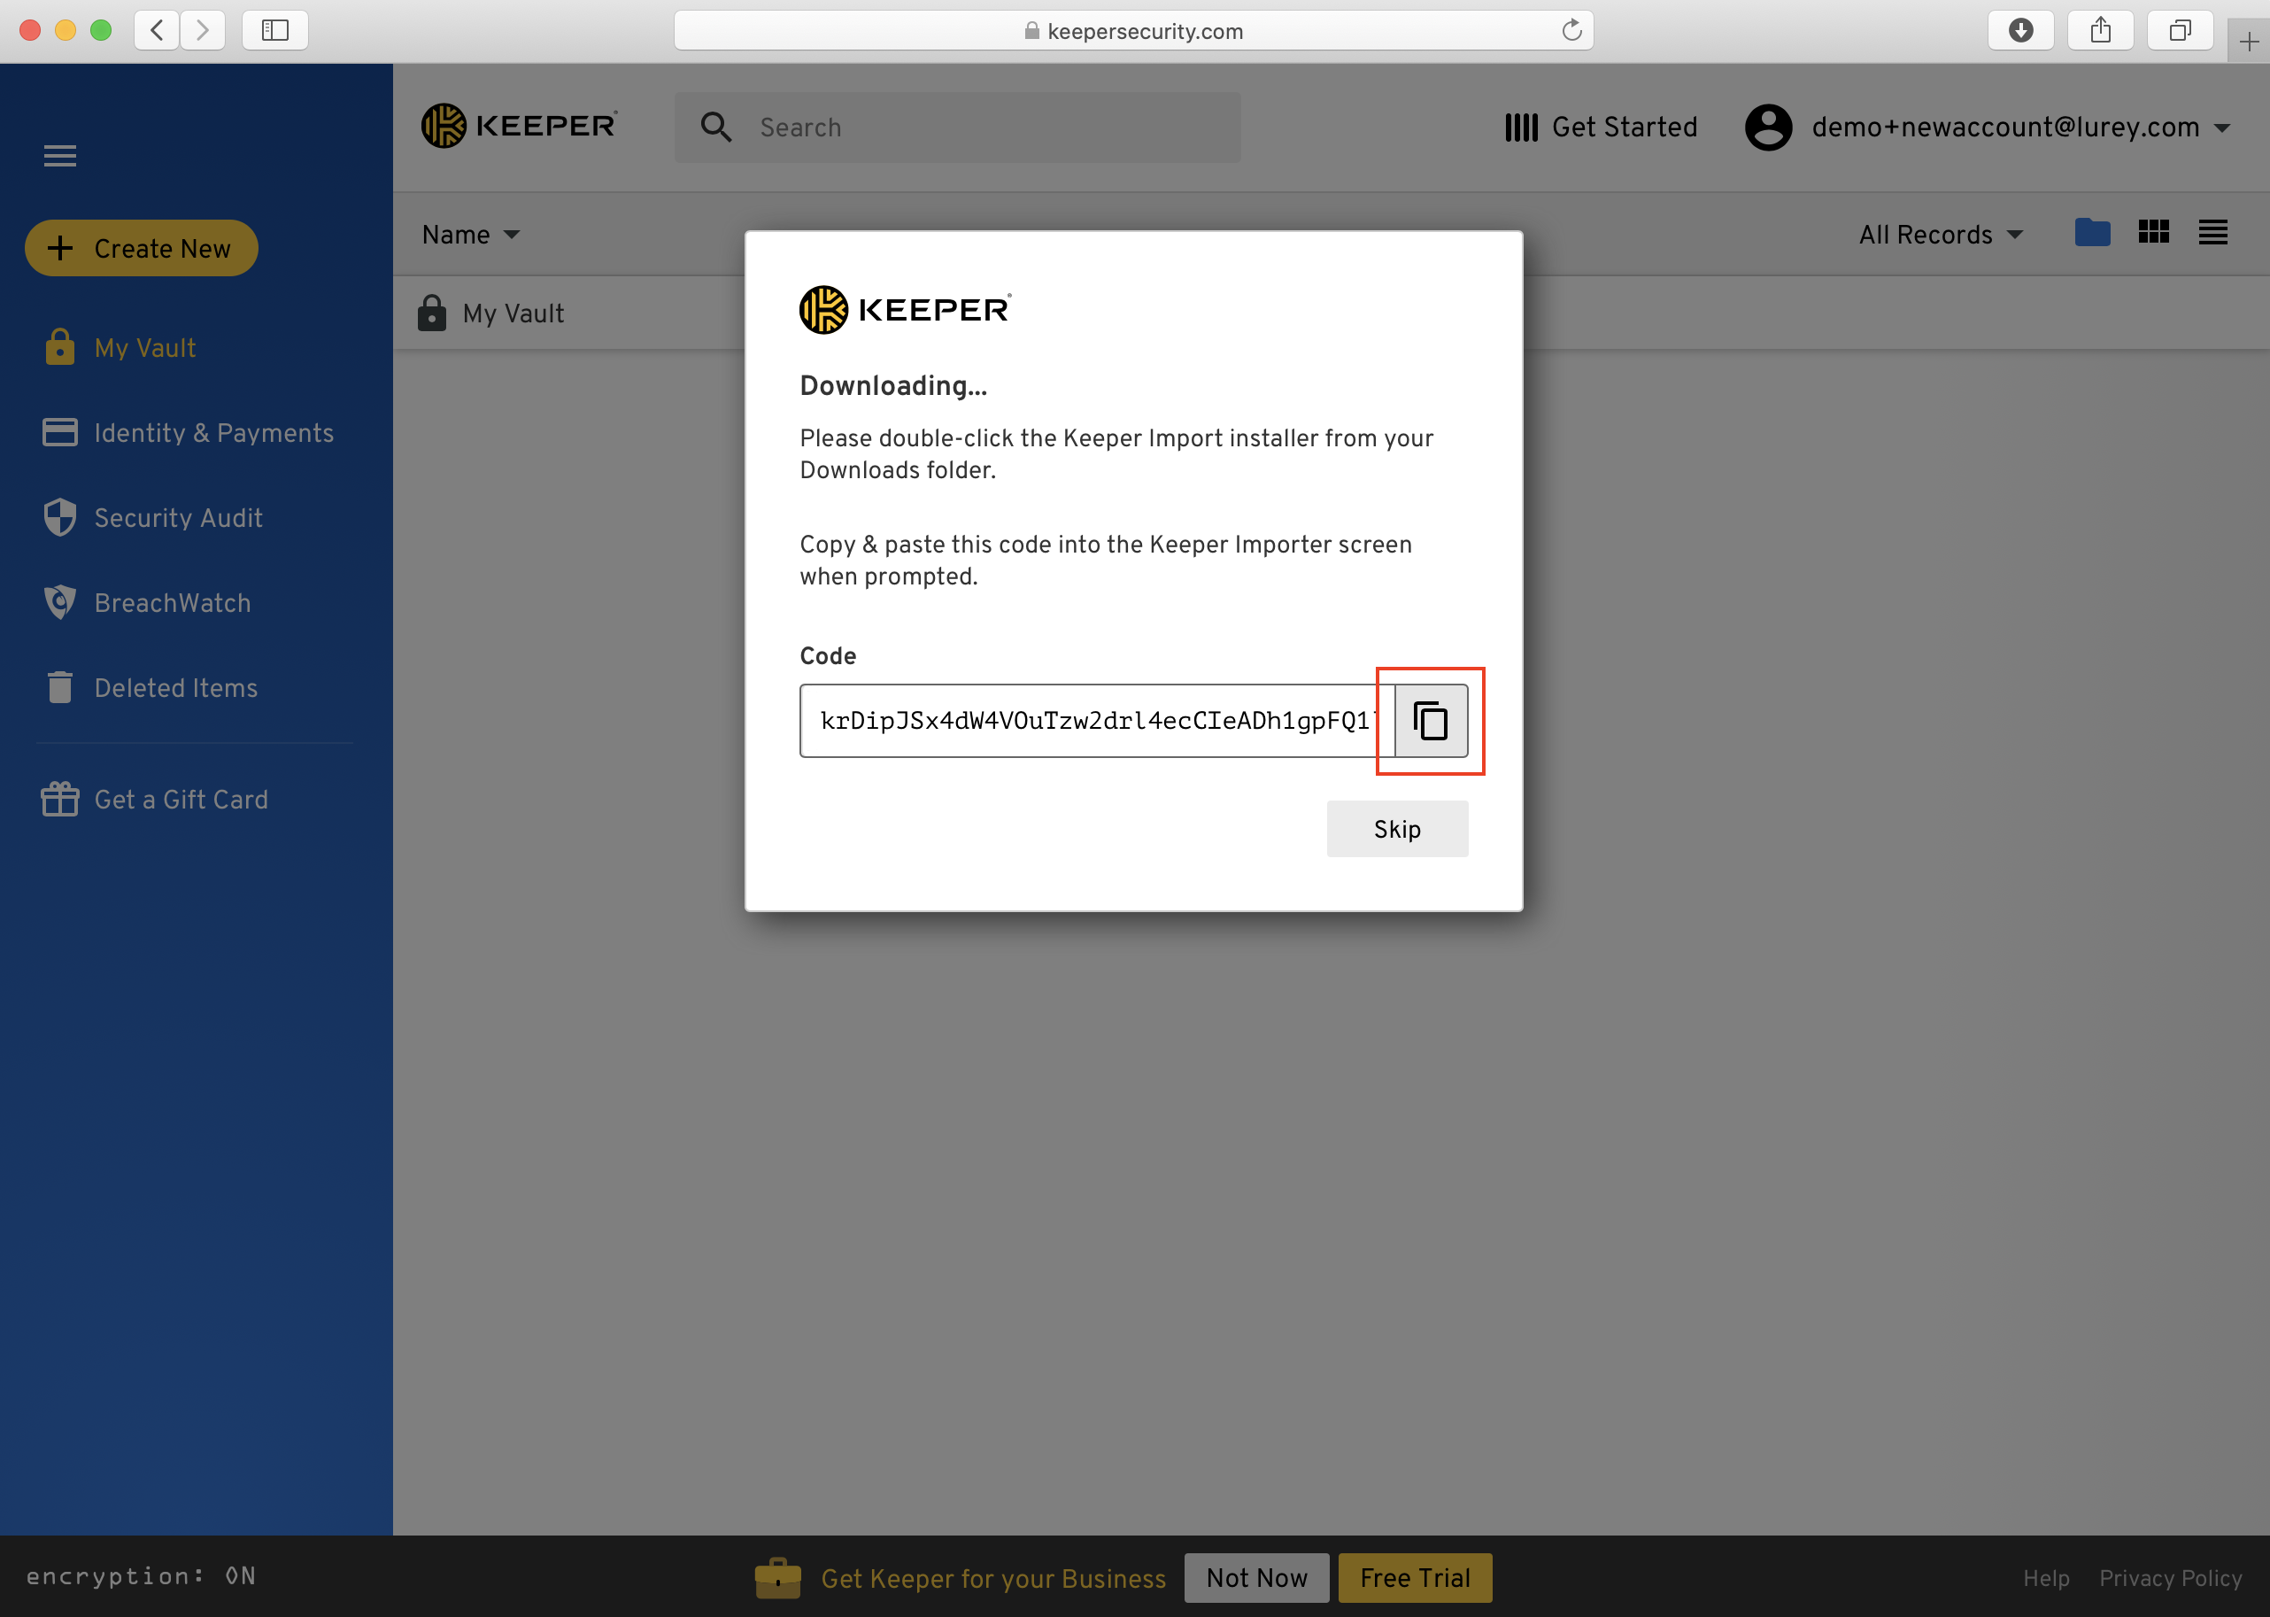The height and width of the screenshot is (1617, 2270).
Task: Open the hamburger menu in sidebar
Action: (59, 155)
